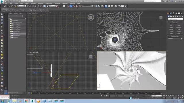Image resolution: width=184 pixels, height=103 pixels.
Task: Toggle the Spinner Snap button
Action: tap(77, 6)
